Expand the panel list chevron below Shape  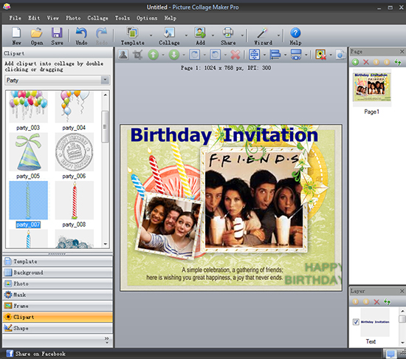tap(107, 341)
